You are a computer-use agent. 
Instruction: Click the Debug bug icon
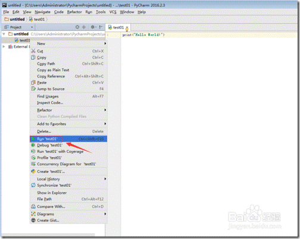tap(33, 145)
